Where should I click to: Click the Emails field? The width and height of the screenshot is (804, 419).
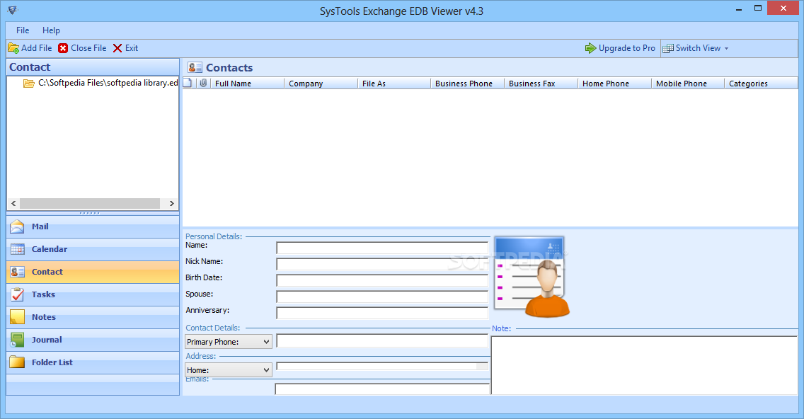tap(382, 389)
